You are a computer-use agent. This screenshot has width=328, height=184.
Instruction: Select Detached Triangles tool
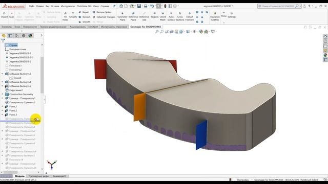point(104,17)
